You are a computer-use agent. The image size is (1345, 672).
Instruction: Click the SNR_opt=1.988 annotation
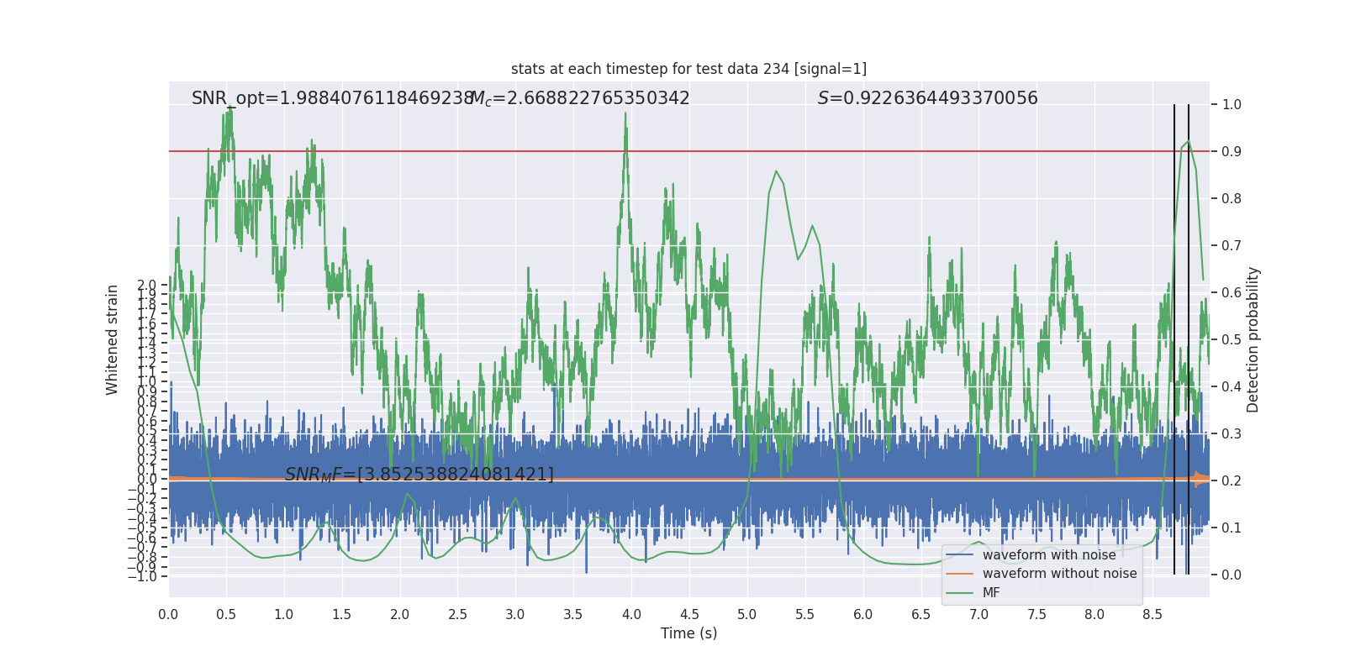point(333,98)
